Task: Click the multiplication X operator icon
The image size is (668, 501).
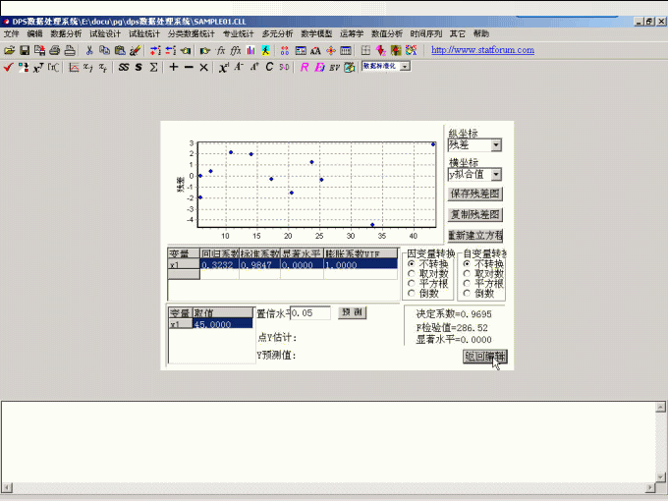Action: point(203,67)
